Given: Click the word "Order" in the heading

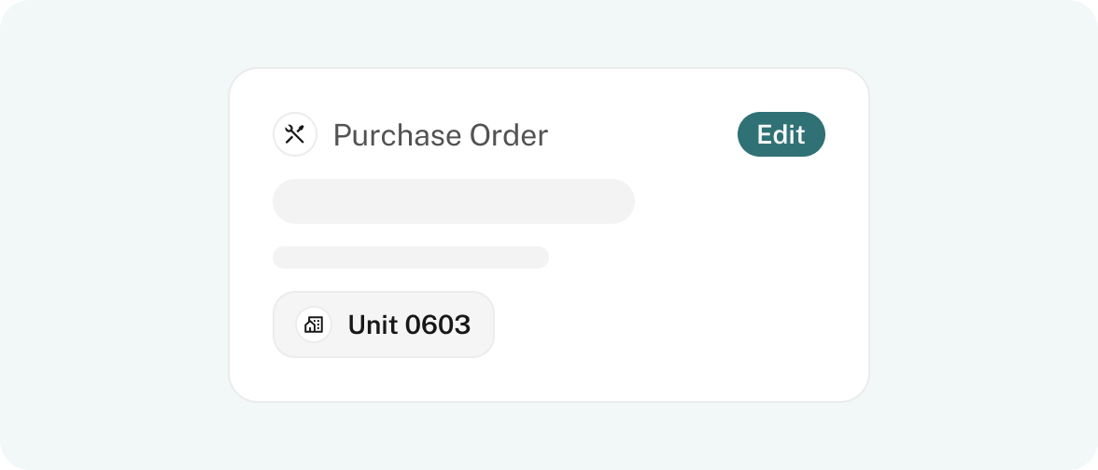Looking at the screenshot, I should click(508, 135).
